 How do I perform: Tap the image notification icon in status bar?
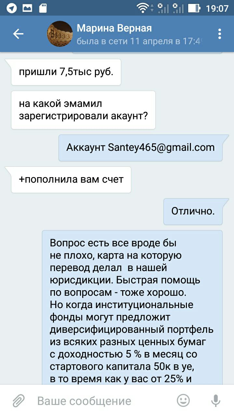point(27,8)
